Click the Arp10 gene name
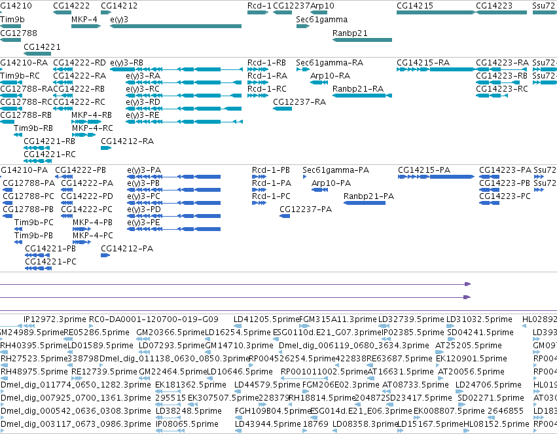 322,6
